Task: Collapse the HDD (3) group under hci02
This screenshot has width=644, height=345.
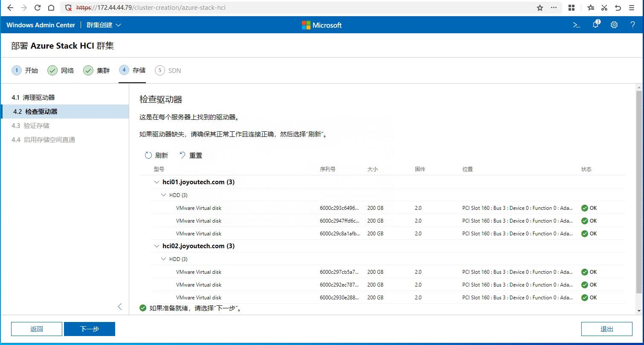Action: tap(164, 259)
